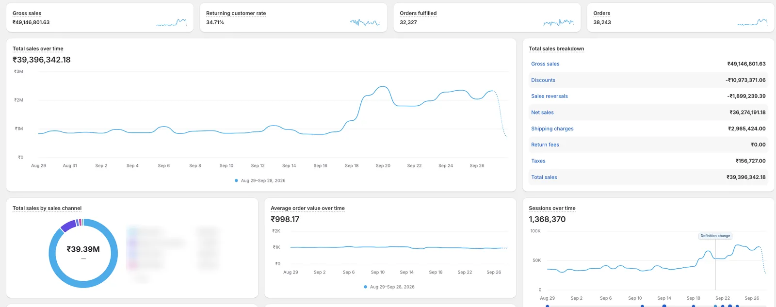Image resolution: width=776 pixels, height=307 pixels.
Task: Click the Definition change marker on sessions chart
Action: tap(715, 236)
